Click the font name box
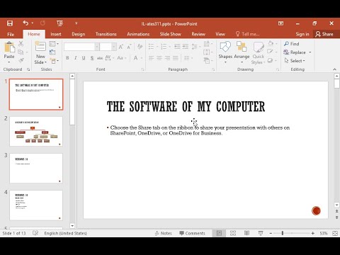340x255 pixels. (79, 47)
